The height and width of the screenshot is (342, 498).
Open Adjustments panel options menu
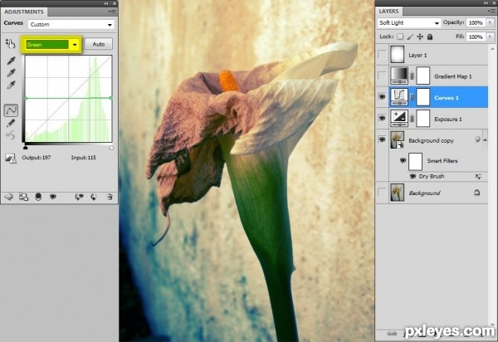click(112, 12)
